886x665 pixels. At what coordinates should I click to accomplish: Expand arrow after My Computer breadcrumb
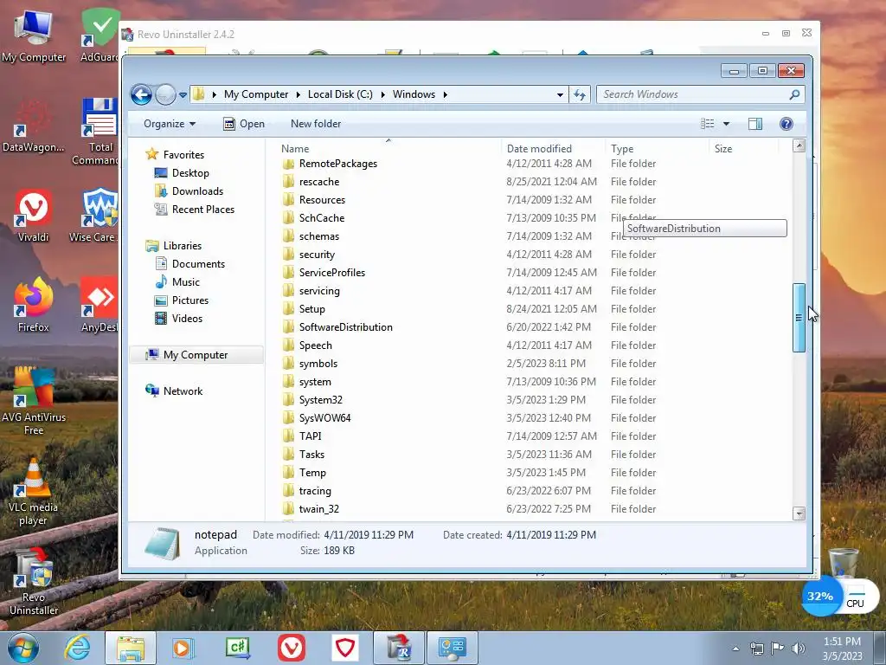pyautogui.click(x=299, y=94)
